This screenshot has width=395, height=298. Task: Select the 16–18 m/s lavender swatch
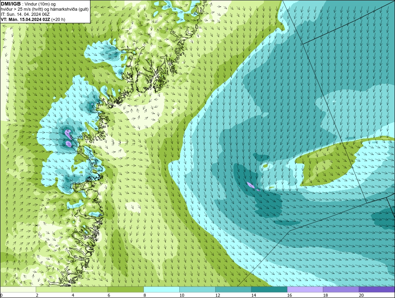(305, 289)
